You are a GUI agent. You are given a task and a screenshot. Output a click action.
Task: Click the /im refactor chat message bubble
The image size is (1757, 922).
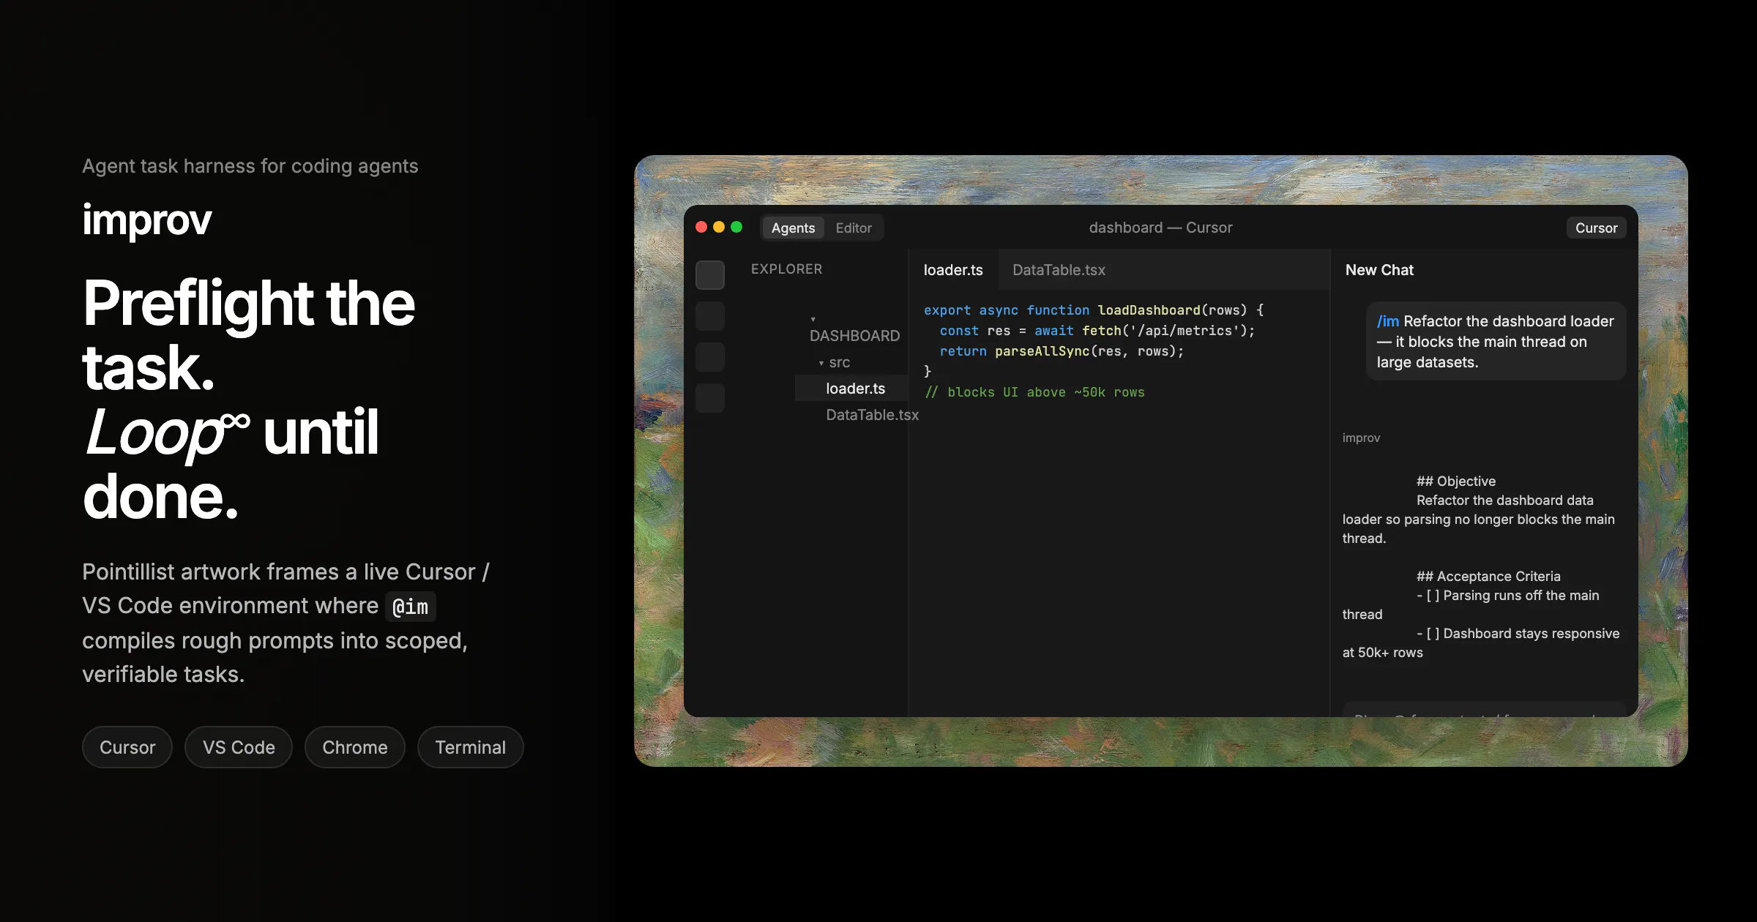[x=1496, y=341]
